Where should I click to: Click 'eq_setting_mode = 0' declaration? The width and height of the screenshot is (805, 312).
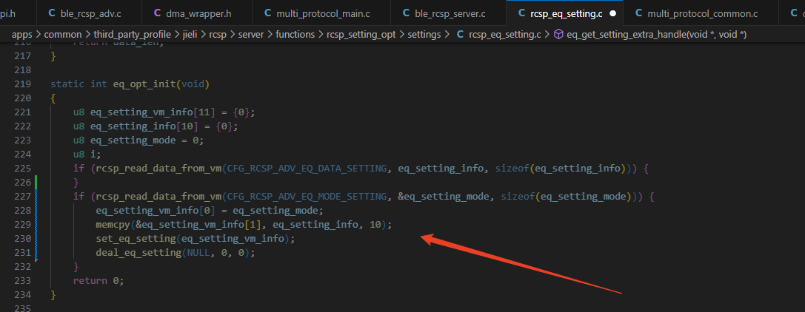[x=147, y=140]
